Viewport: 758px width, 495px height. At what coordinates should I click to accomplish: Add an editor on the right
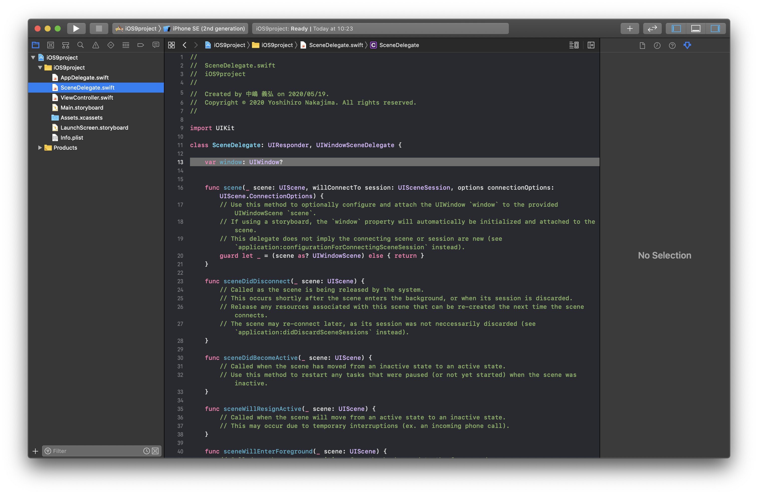(591, 45)
